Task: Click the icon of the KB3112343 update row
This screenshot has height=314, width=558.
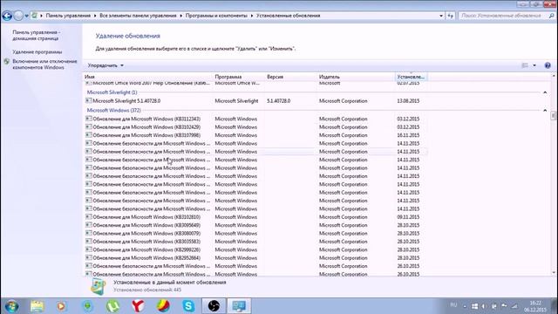Action: pyautogui.click(x=89, y=119)
